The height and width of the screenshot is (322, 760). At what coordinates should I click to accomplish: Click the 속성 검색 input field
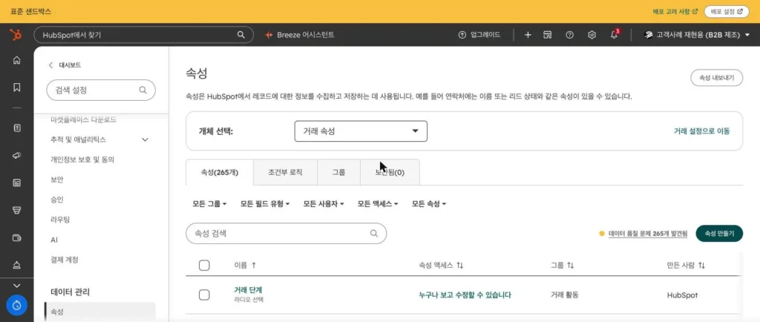[x=286, y=234]
